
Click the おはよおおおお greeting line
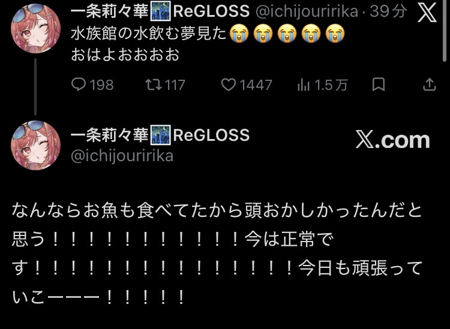pyautogui.click(x=125, y=55)
